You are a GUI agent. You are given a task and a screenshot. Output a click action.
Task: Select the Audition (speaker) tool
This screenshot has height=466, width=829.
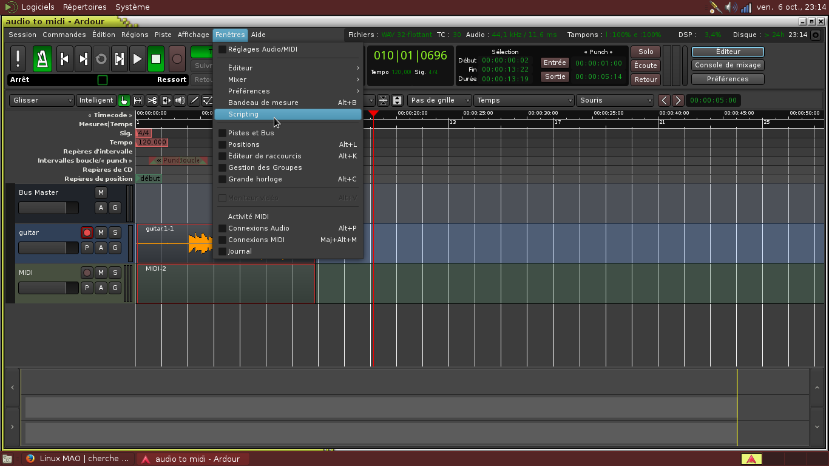pos(180,100)
